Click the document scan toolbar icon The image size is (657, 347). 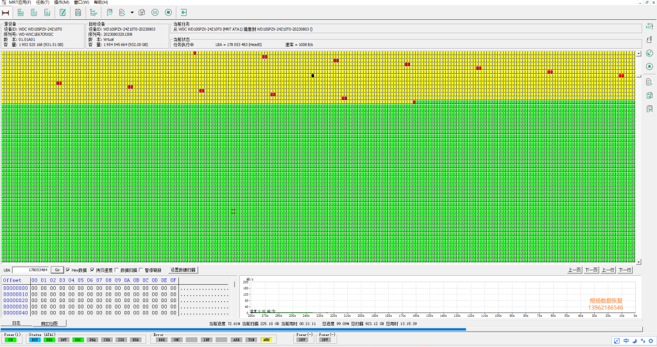(x=109, y=13)
